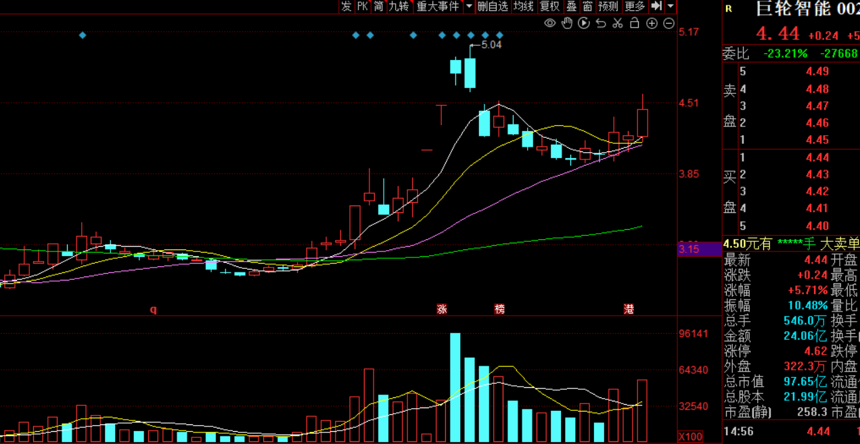Open the 九转 indicator tab
This screenshot has width=860, height=444.
coord(399,6)
